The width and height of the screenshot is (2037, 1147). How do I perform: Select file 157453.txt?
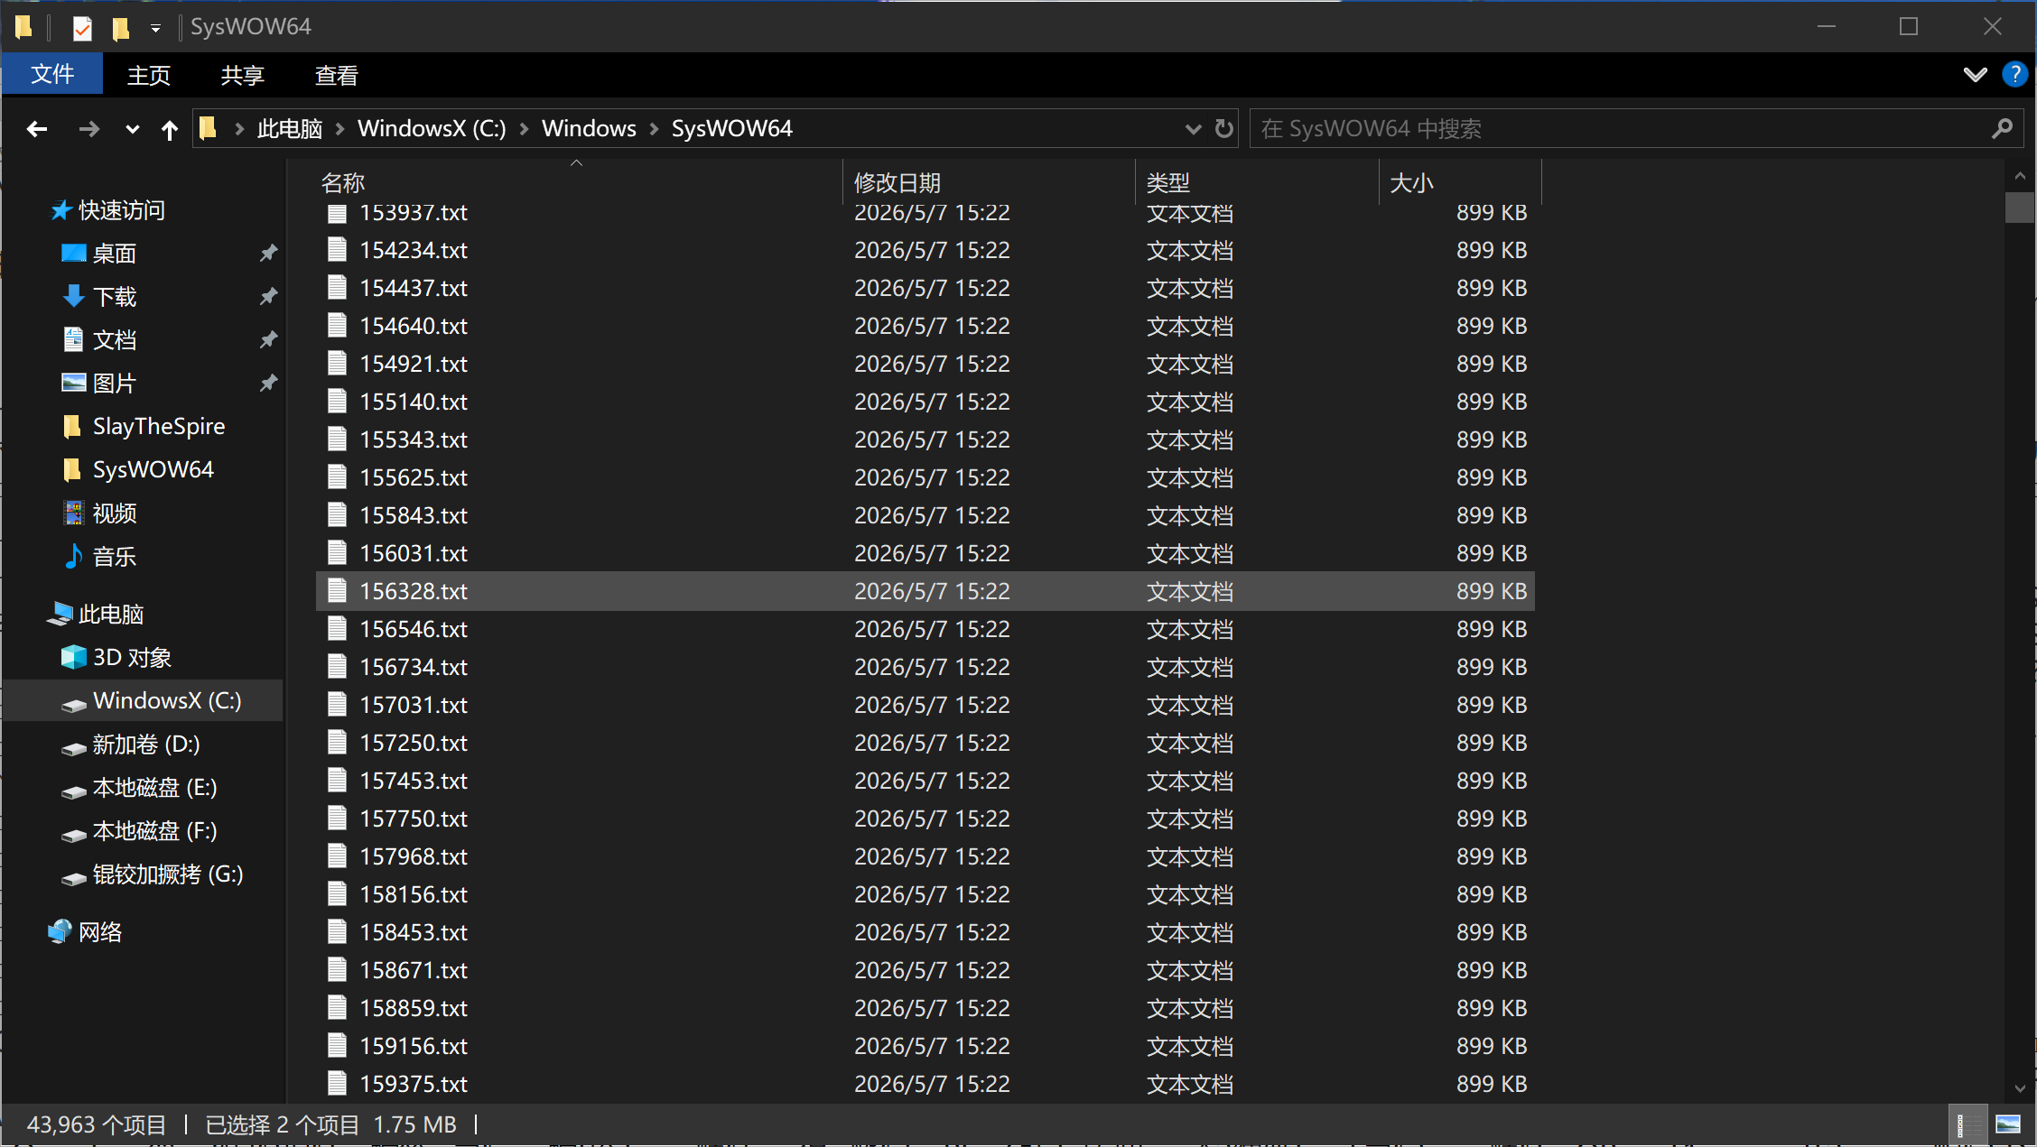pos(925,781)
